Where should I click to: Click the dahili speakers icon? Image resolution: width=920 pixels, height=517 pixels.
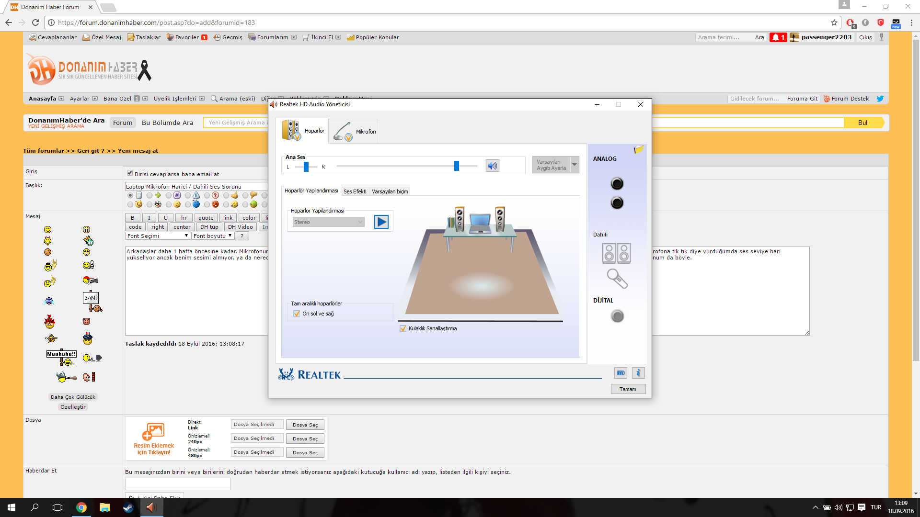pos(616,253)
